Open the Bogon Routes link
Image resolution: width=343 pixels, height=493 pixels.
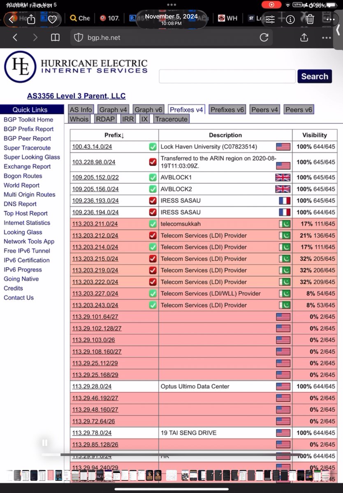[23, 176]
